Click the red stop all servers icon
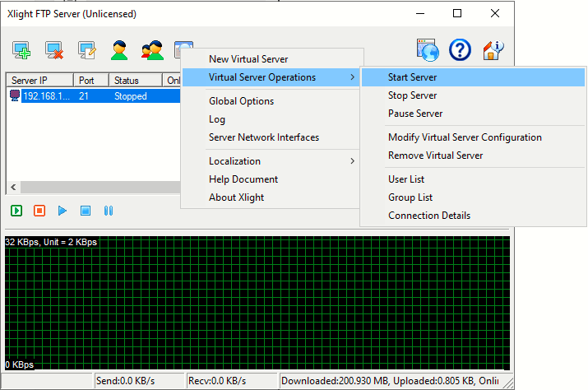The height and width of the screenshot is (390, 588). tap(39, 211)
